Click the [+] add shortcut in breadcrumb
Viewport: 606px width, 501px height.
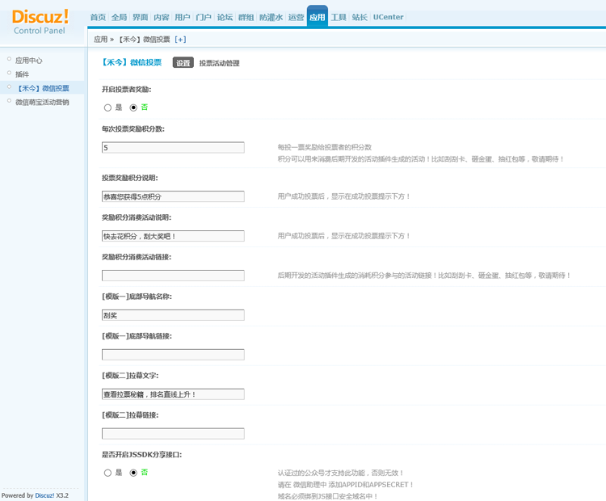(180, 39)
